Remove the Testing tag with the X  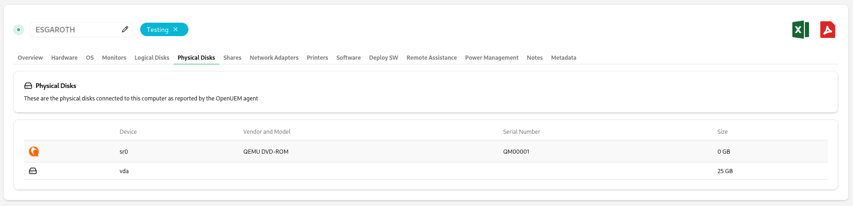point(176,30)
